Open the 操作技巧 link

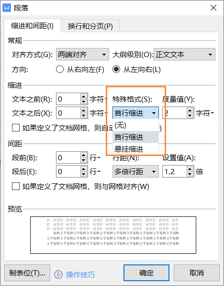coord(80,274)
